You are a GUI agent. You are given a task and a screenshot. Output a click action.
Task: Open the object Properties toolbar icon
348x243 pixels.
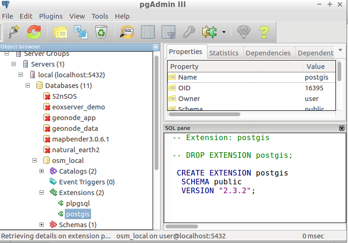60,33
